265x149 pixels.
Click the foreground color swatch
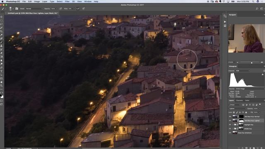pos(1,96)
